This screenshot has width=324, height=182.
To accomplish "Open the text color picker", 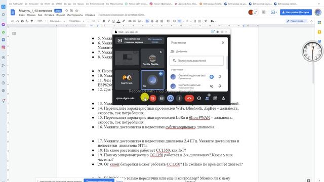I will pyautogui.click(x=118, y=21).
